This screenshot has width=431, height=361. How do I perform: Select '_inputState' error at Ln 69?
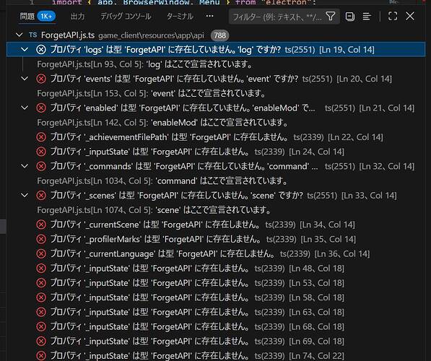pyautogui.click(x=216, y=341)
